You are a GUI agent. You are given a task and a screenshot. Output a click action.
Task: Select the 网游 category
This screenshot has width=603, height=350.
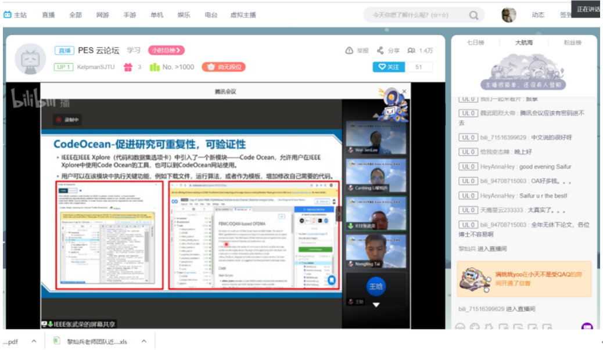(103, 15)
